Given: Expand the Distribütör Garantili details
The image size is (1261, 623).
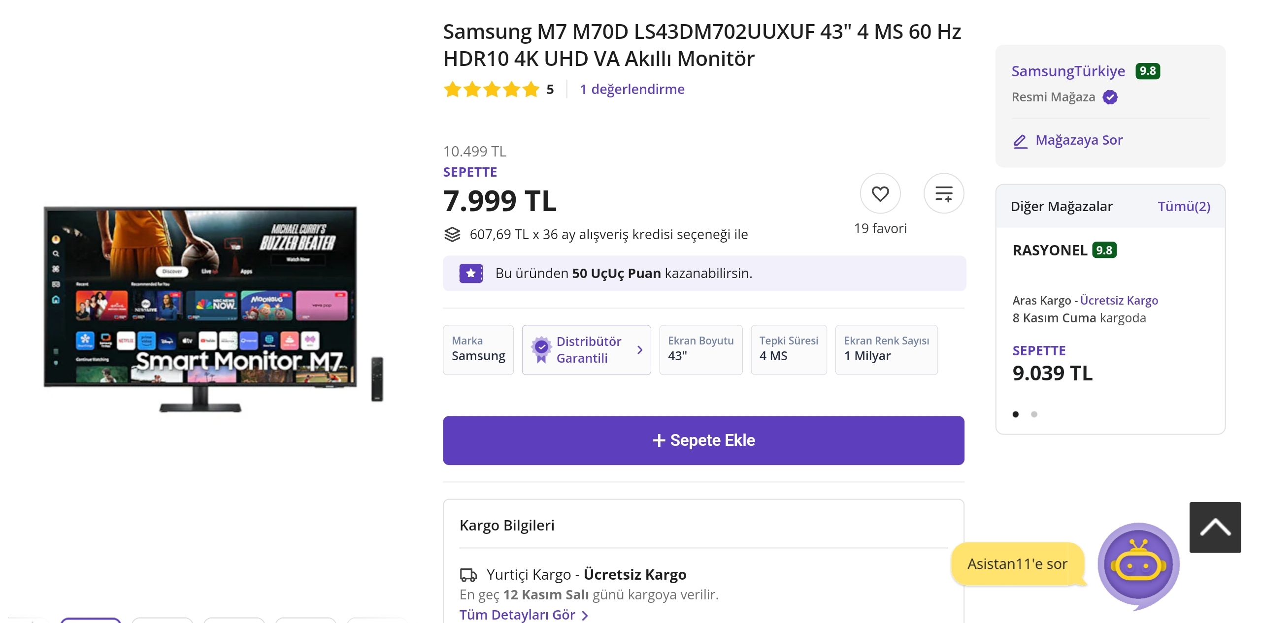Looking at the screenshot, I should click(586, 350).
